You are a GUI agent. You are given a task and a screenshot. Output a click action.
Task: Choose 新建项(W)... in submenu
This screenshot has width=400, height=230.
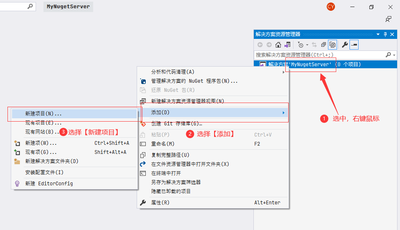pos(74,143)
